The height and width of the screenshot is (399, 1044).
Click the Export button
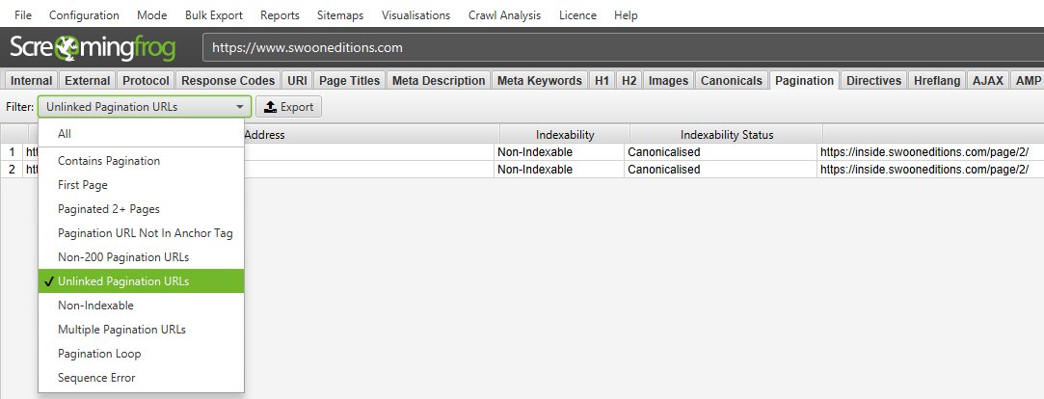tap(289, 107)
